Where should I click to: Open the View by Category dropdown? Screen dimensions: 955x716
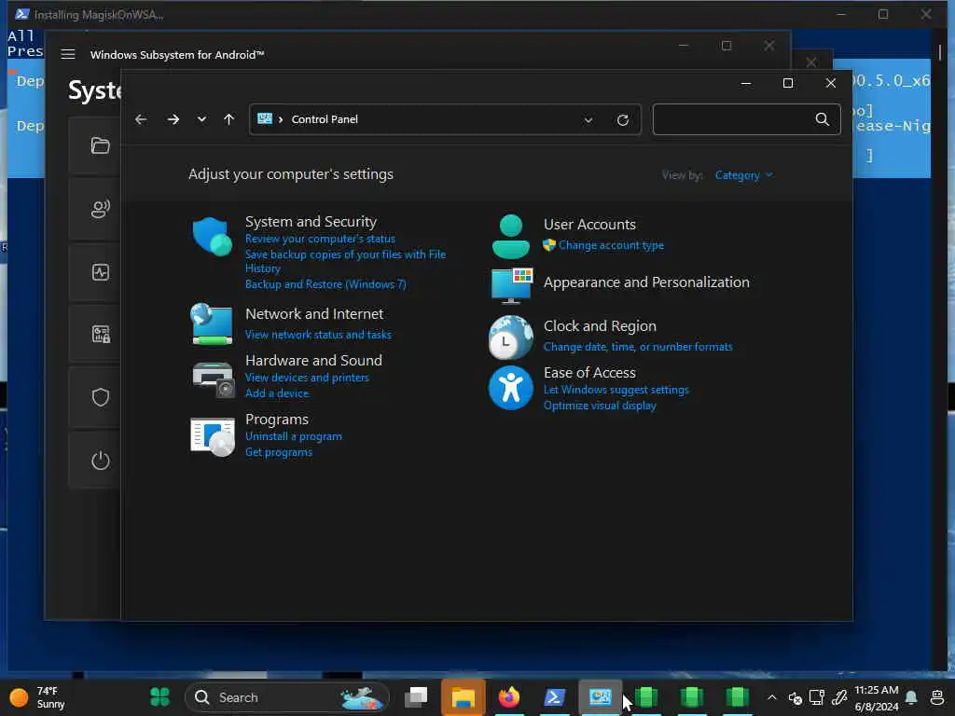tap(743, 175)
